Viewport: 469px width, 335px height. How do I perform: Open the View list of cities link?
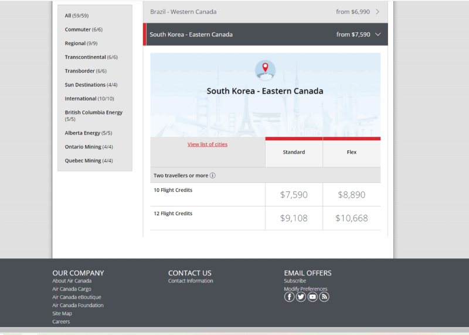click(x=208, y=144)
